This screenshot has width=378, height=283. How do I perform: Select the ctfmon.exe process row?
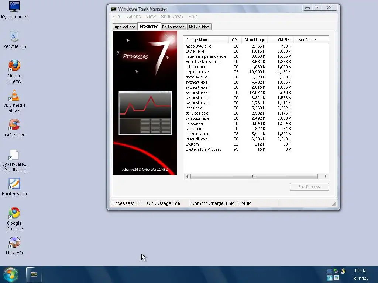pos(256,67)
